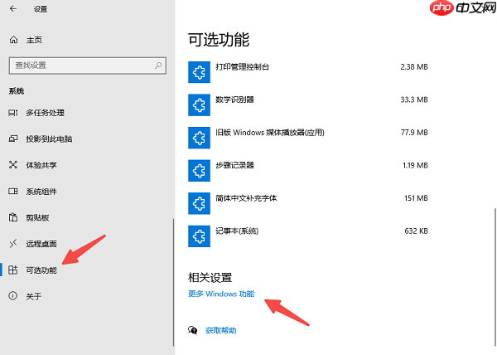Open the 剪贴板 settings page
Viewport: 497px width, 355px height.
(37, 217)
